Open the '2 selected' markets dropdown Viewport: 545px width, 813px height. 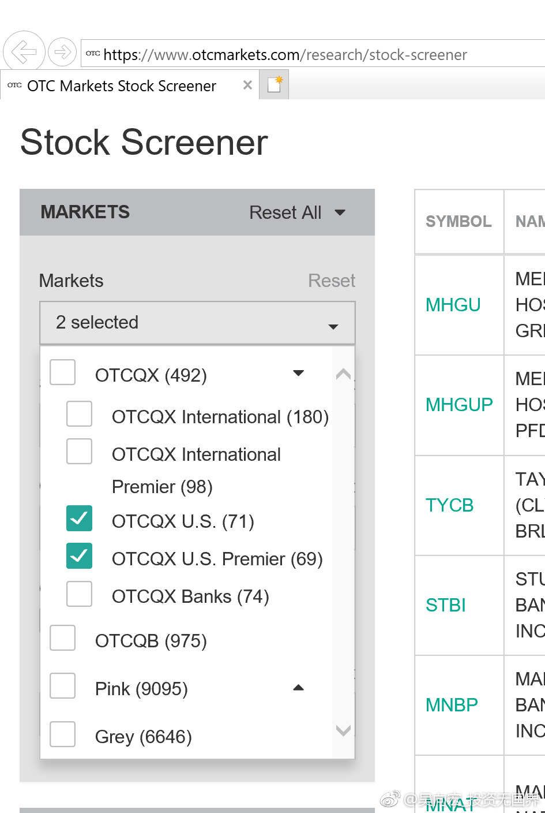pyautogui.click(x=197, y=323)
